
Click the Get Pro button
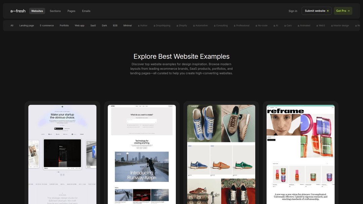click(343, 11)
